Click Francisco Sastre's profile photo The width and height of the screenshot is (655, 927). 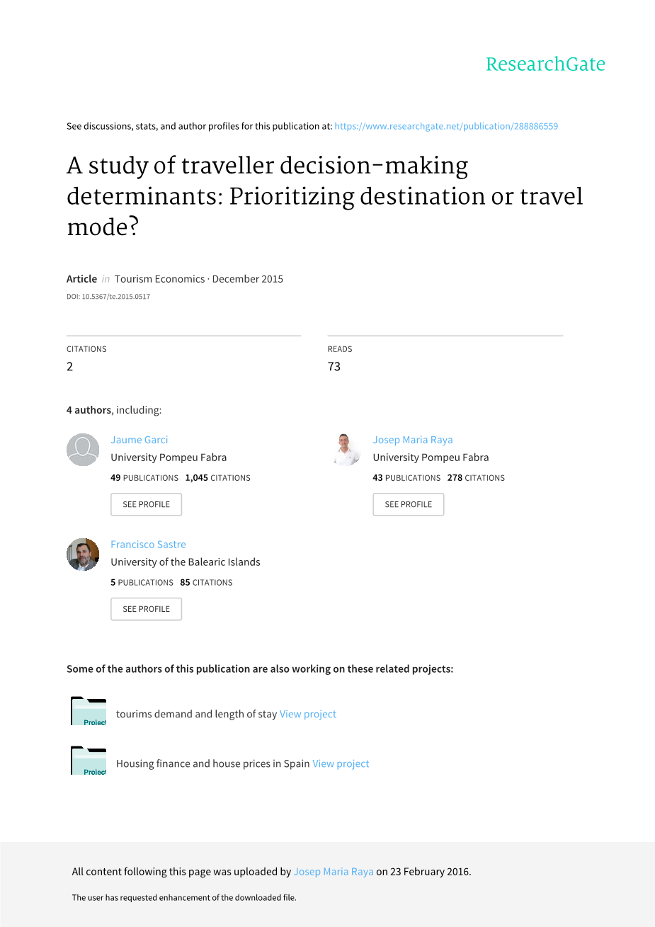pos(83,555)
